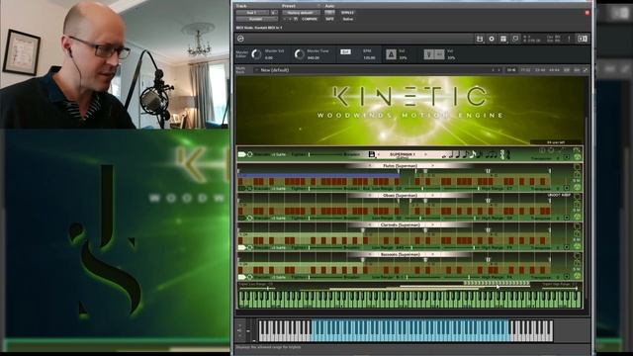The height and width of the screenshot is (356, 633).
Task: Toggle the Bassoons power switch
Action: click(x=241, y=277)
